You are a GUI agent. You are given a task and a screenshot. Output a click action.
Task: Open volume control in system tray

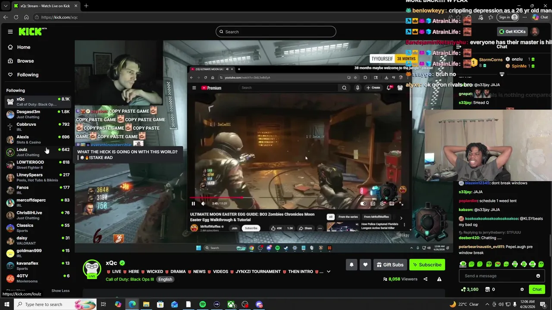coord(508,304)
